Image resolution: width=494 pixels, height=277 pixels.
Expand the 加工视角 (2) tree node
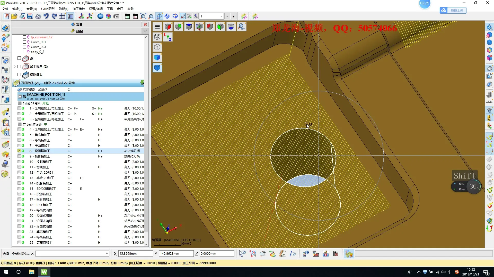pyautogui.click(x=15, y=66)
